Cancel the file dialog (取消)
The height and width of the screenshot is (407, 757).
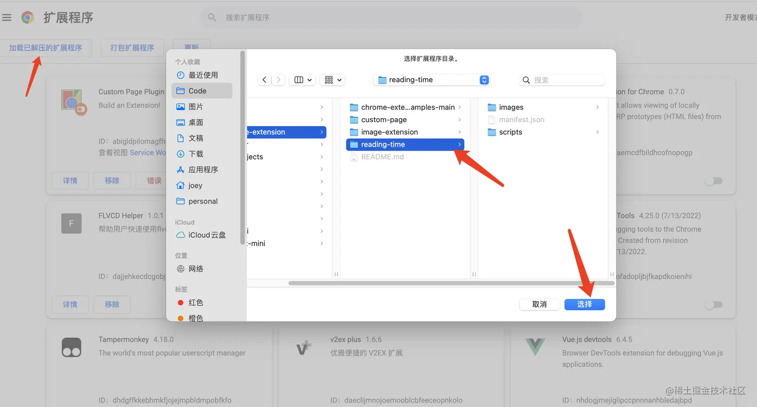[x=539, y=304]
